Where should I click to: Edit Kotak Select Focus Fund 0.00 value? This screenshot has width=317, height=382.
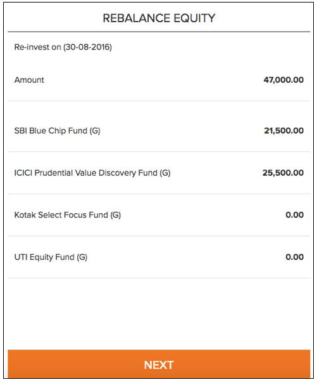pos(295,215)
